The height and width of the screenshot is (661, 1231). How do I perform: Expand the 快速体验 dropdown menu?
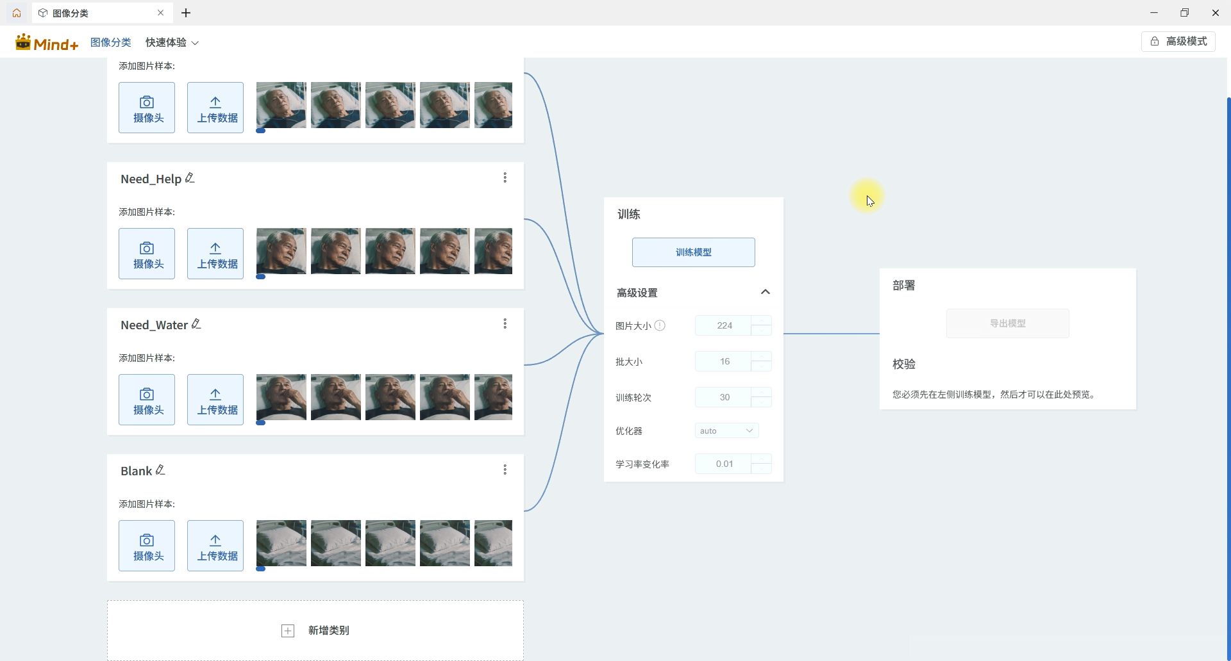click(172, 42)
